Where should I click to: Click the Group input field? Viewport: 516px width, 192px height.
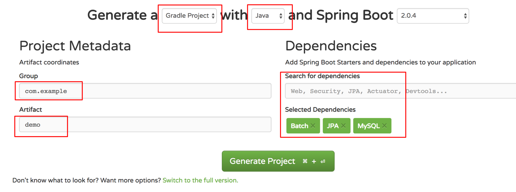click(145, 91)
